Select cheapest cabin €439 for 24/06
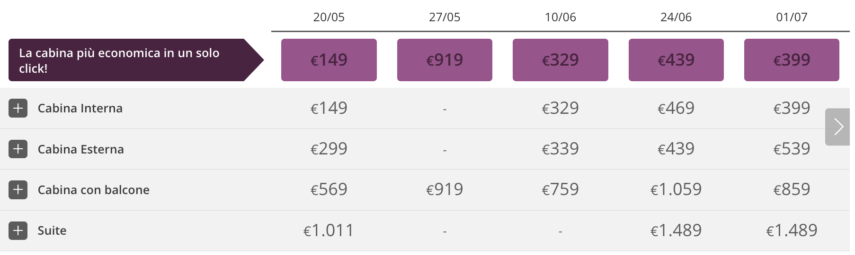Image resolution: width=855 pixels, height=255 pixels. pyautogui.click(x=676, y=60)
